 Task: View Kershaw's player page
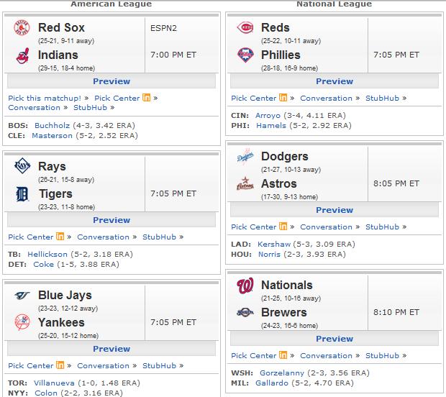click(274, 244)
